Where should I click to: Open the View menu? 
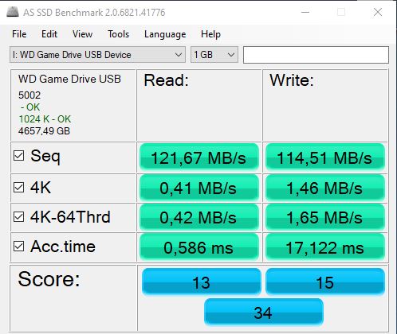coord(82,34)
